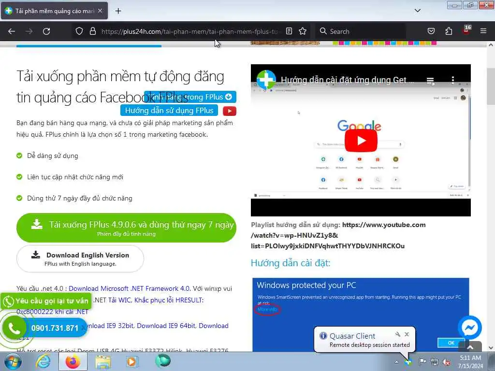Open Action Center flag icon
Screen dimensions: 495x371
[x=422, y=361]
